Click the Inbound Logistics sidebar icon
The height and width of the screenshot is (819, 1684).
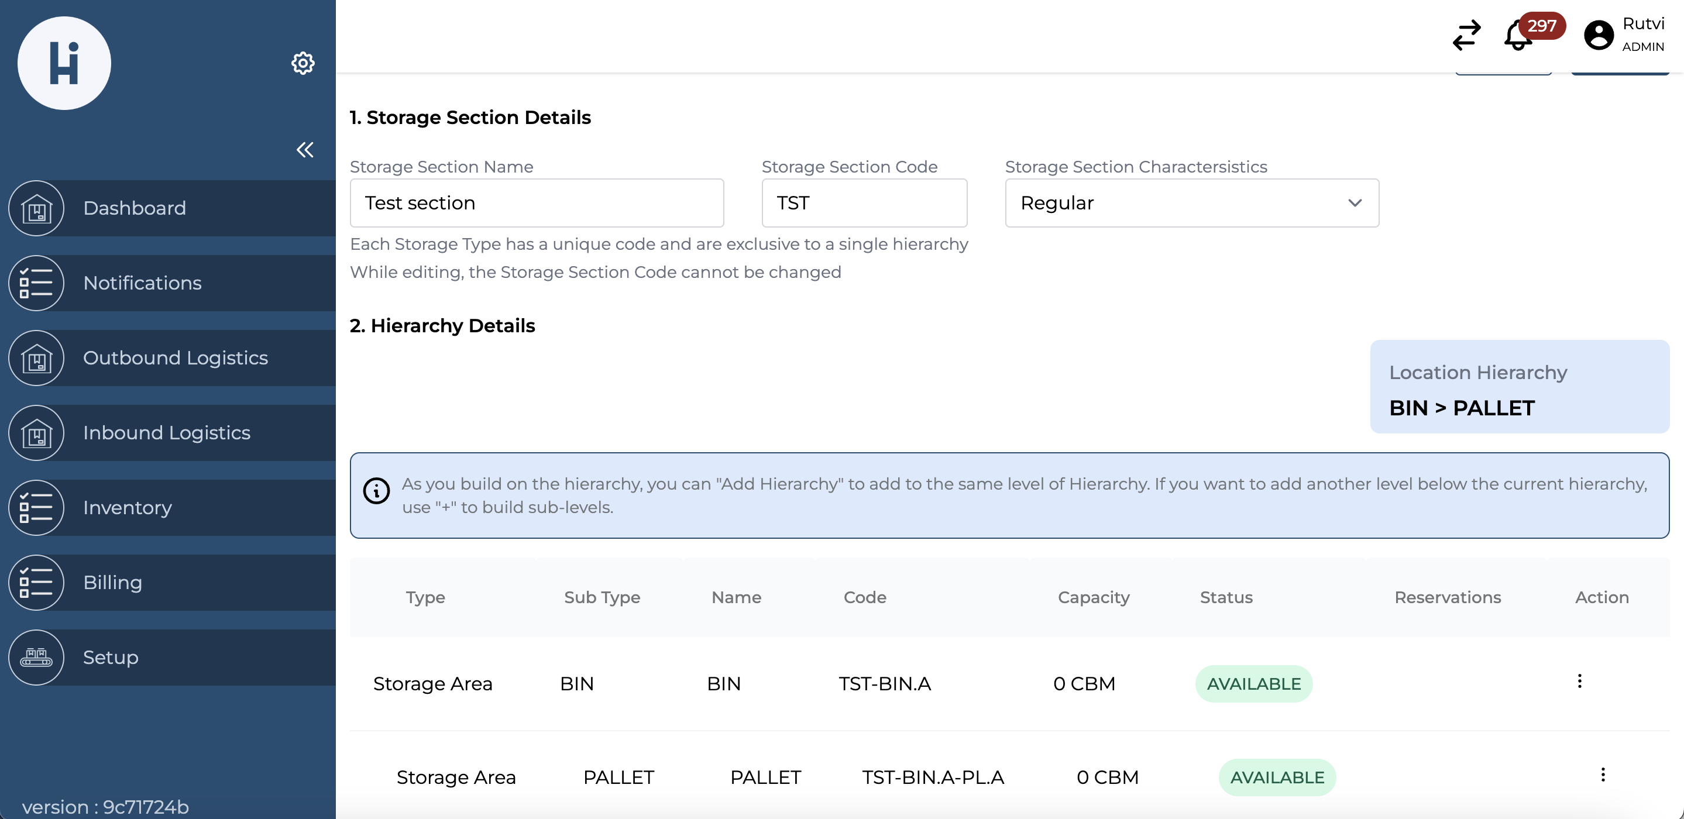pos(36,432)
